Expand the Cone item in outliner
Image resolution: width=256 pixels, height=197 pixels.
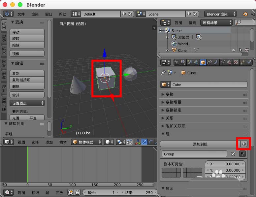tap(167, 50)
